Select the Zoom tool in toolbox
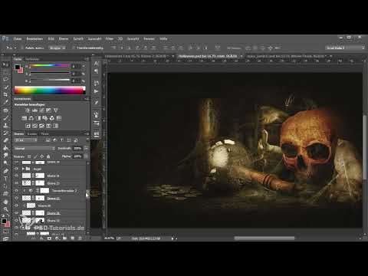 (x=5, y=209)
